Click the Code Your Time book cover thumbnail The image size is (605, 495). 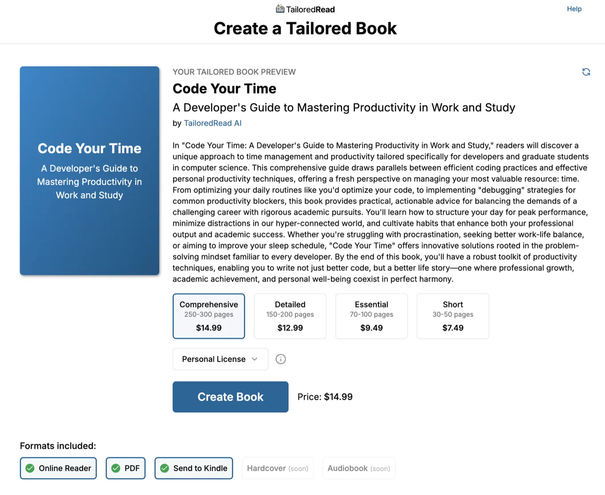tap(89, 171)
